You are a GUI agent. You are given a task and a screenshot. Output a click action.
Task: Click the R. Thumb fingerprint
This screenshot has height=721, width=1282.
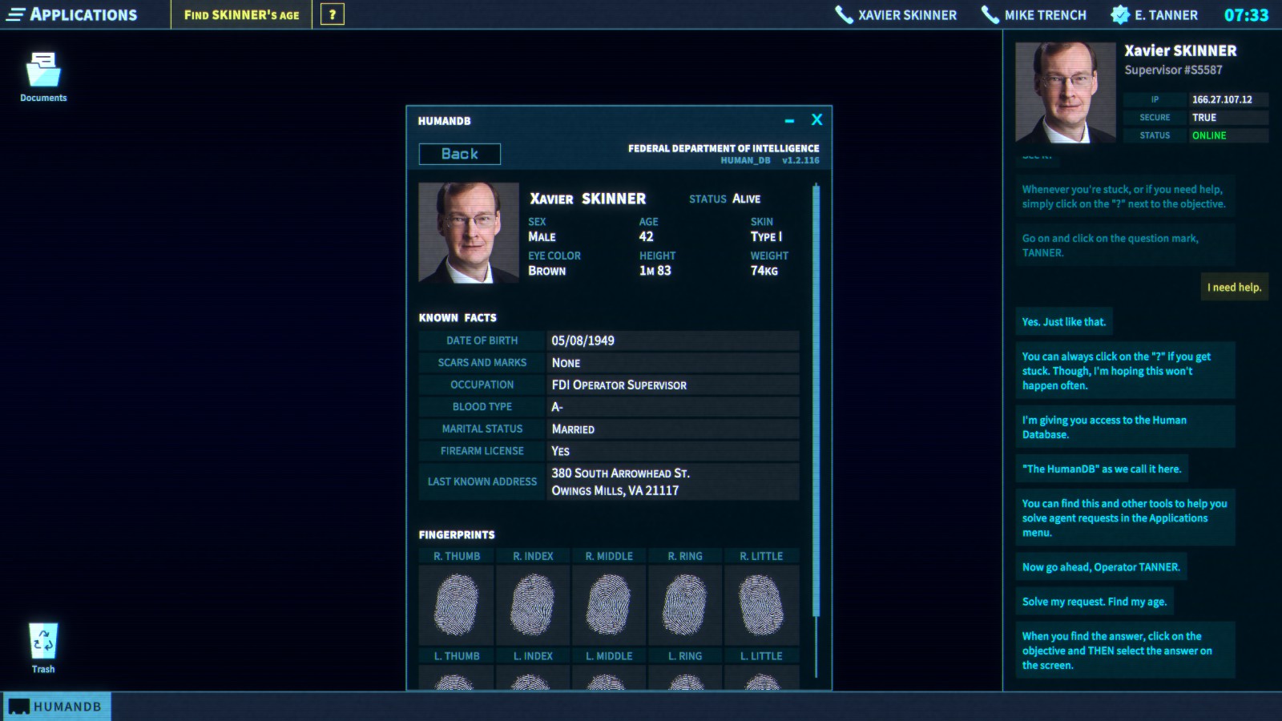click(456, 605)
